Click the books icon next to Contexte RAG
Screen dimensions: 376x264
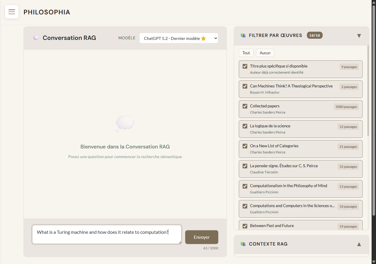click(243, 244)
